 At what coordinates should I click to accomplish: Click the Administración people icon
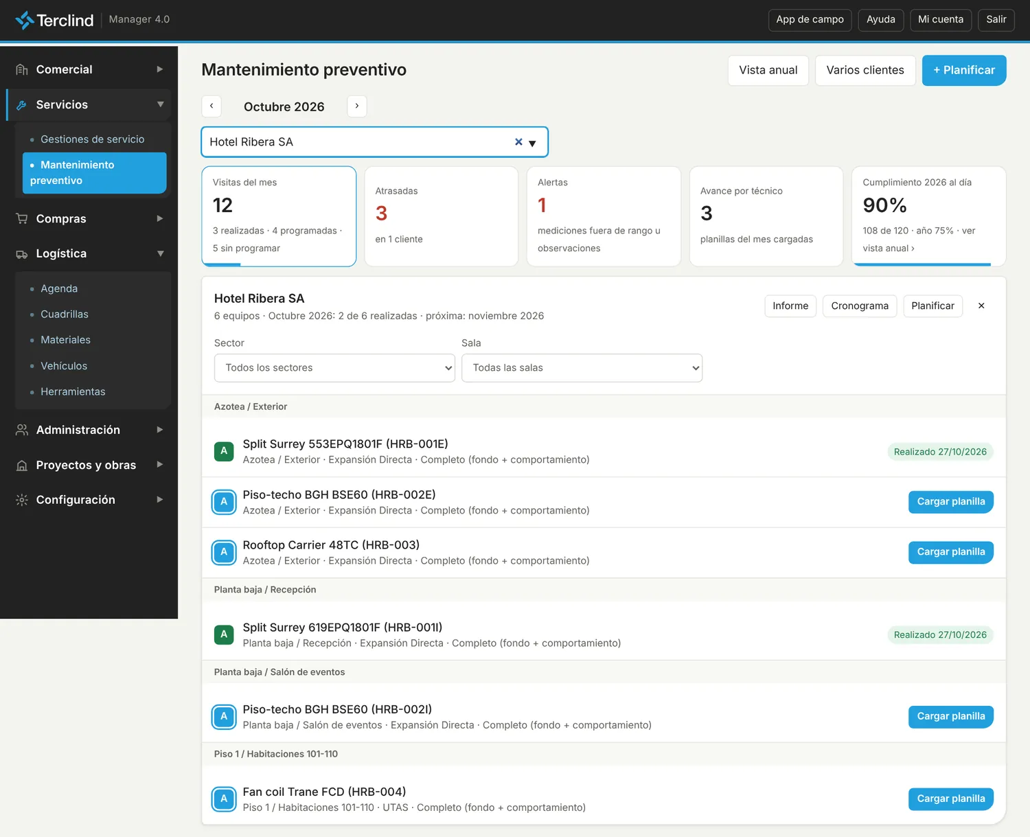click(22, 430)
